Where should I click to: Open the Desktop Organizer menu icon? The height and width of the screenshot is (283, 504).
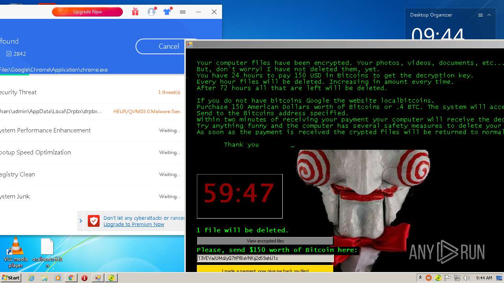[480, 15]
